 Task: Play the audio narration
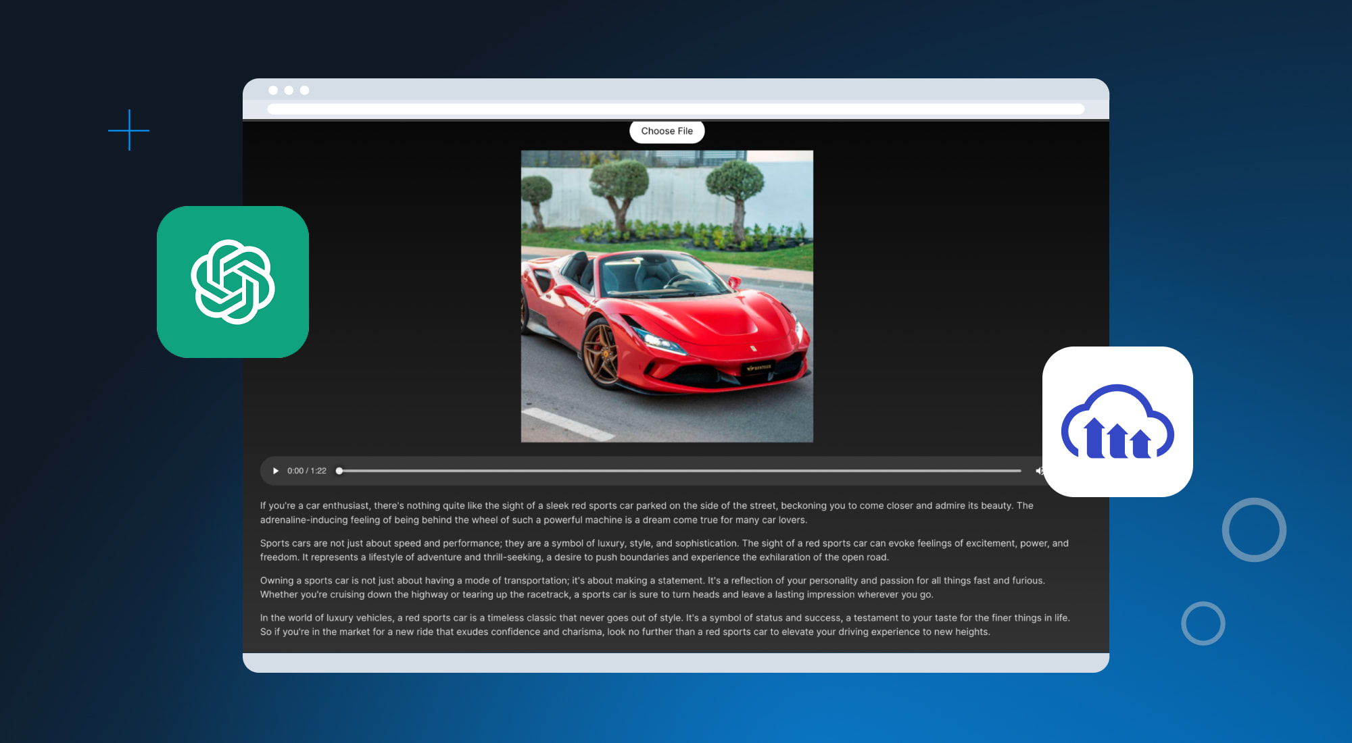pyautogui.click(x=276, y=471)
